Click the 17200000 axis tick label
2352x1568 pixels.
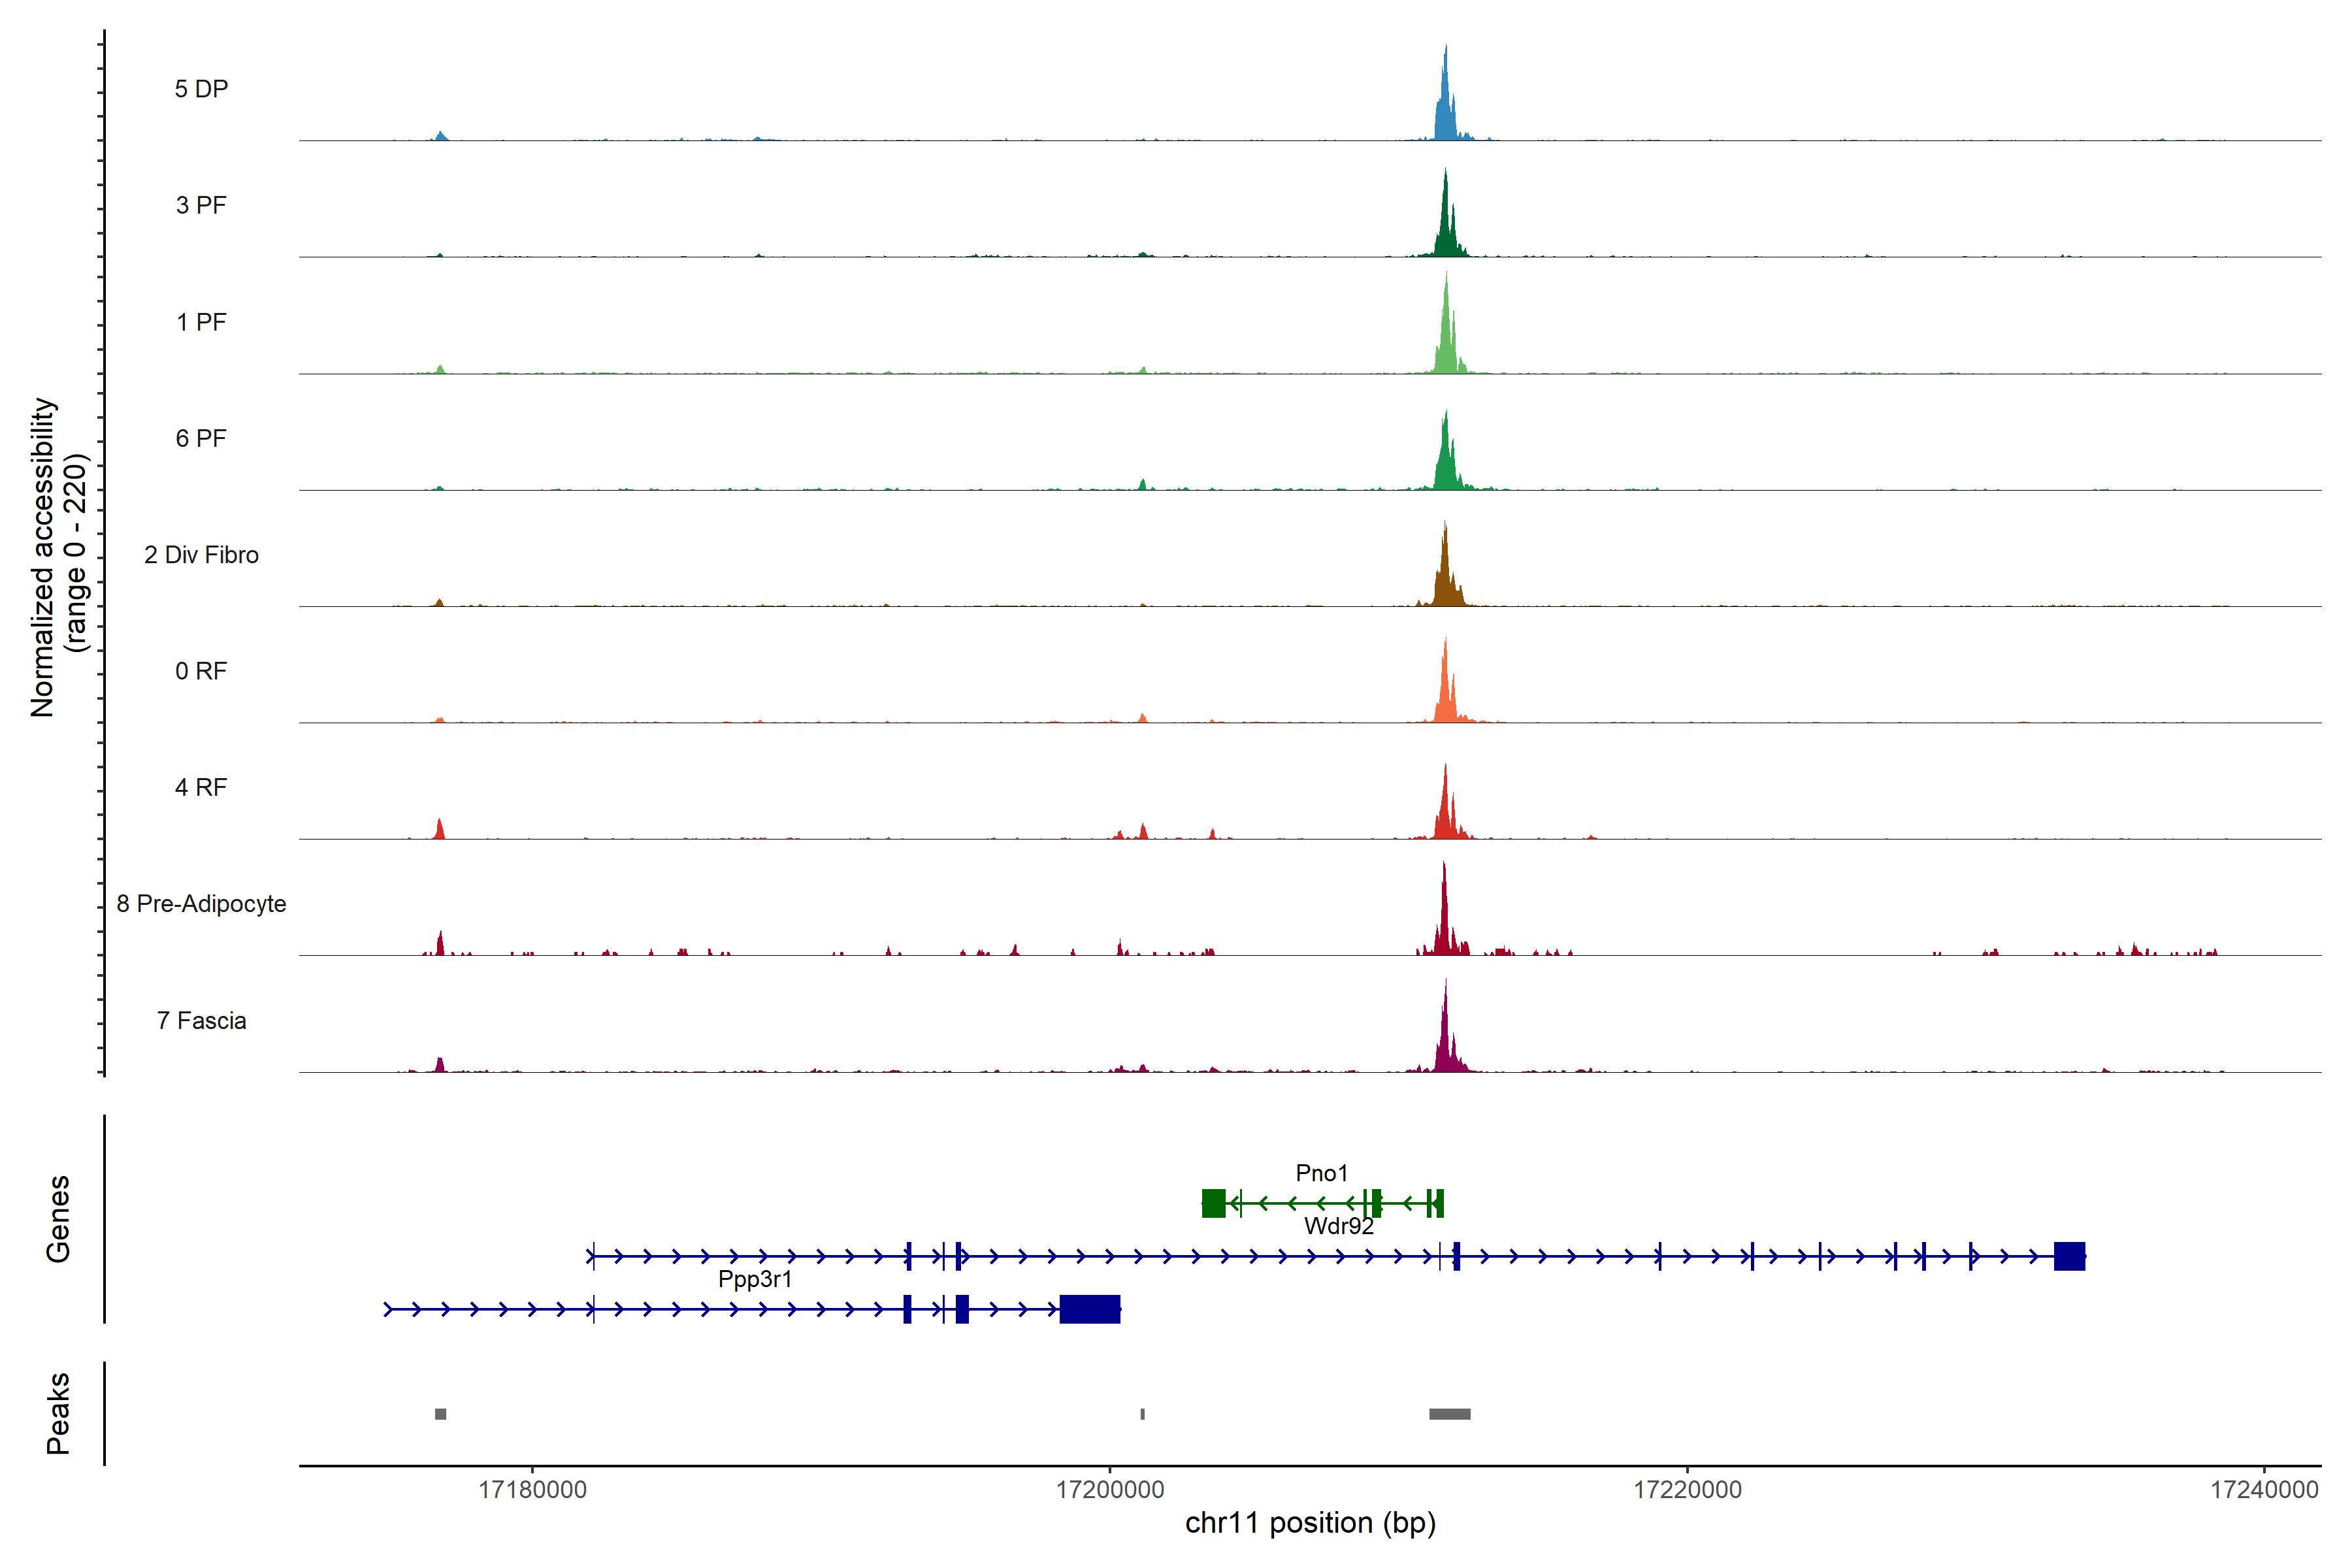pos(1110,1490)
